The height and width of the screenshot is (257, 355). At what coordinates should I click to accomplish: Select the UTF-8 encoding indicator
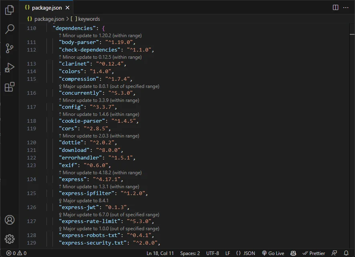tap(213, 253)
